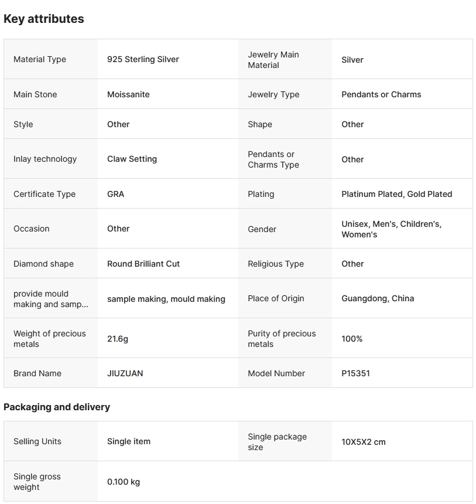
Task: Click the JIUZUAN brand name value
Action: pos(125,373)
